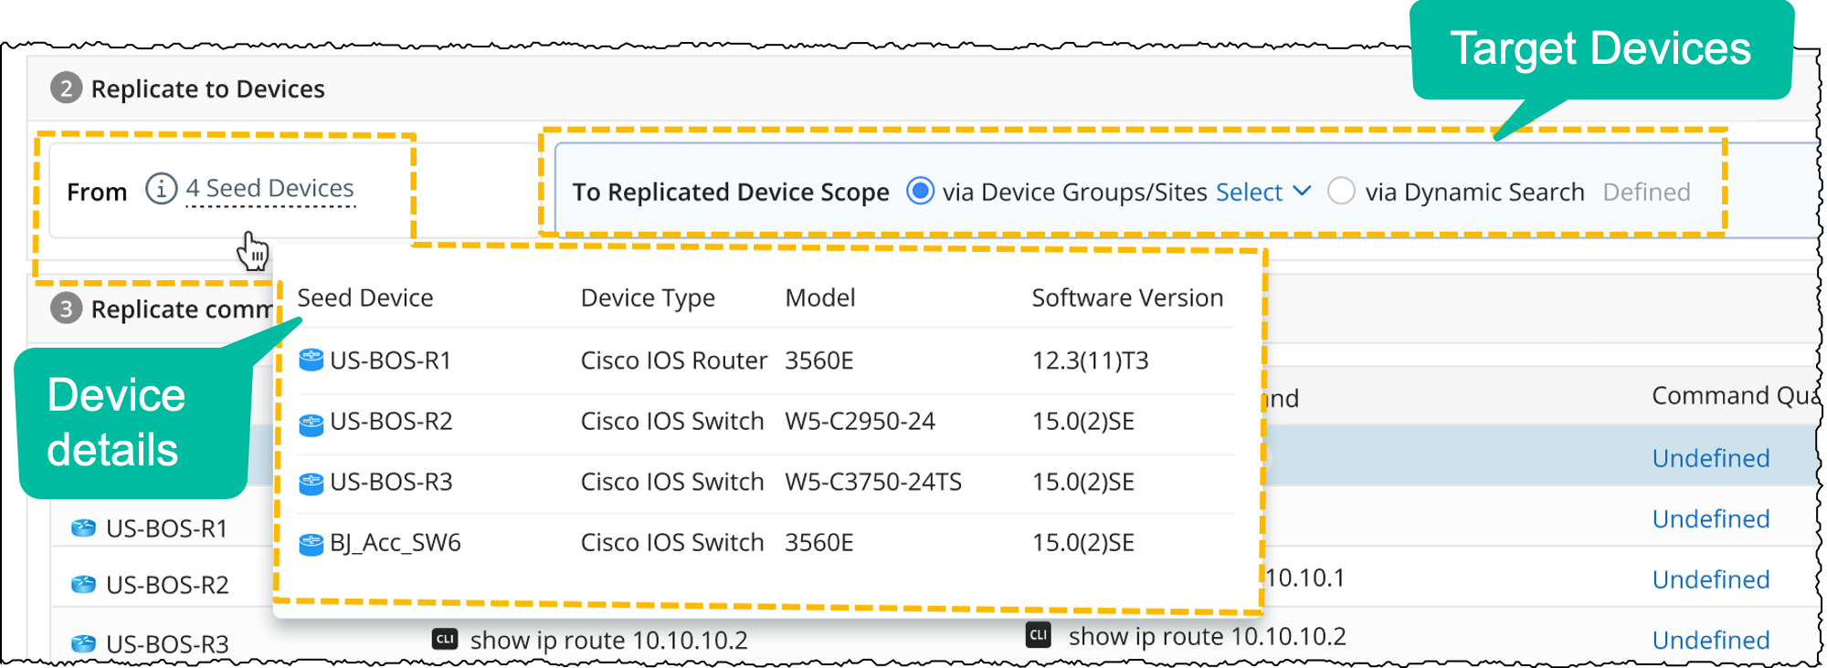This screenshot has width=1827, height=668.
Task: Click the Defined link after Dynamic Search
Action: 1646,192
